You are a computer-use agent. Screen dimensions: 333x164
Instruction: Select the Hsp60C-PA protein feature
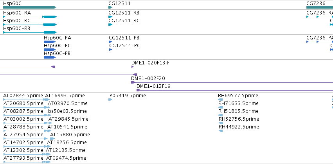click(50, 42)
